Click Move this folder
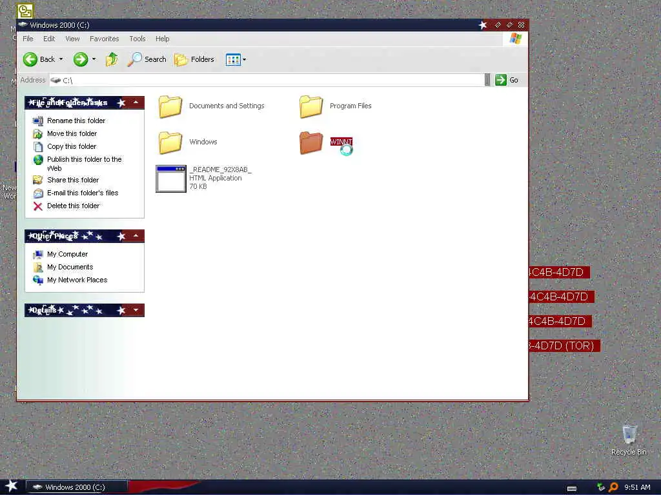Viewport: 661px width, 495px height. point(72,133)
